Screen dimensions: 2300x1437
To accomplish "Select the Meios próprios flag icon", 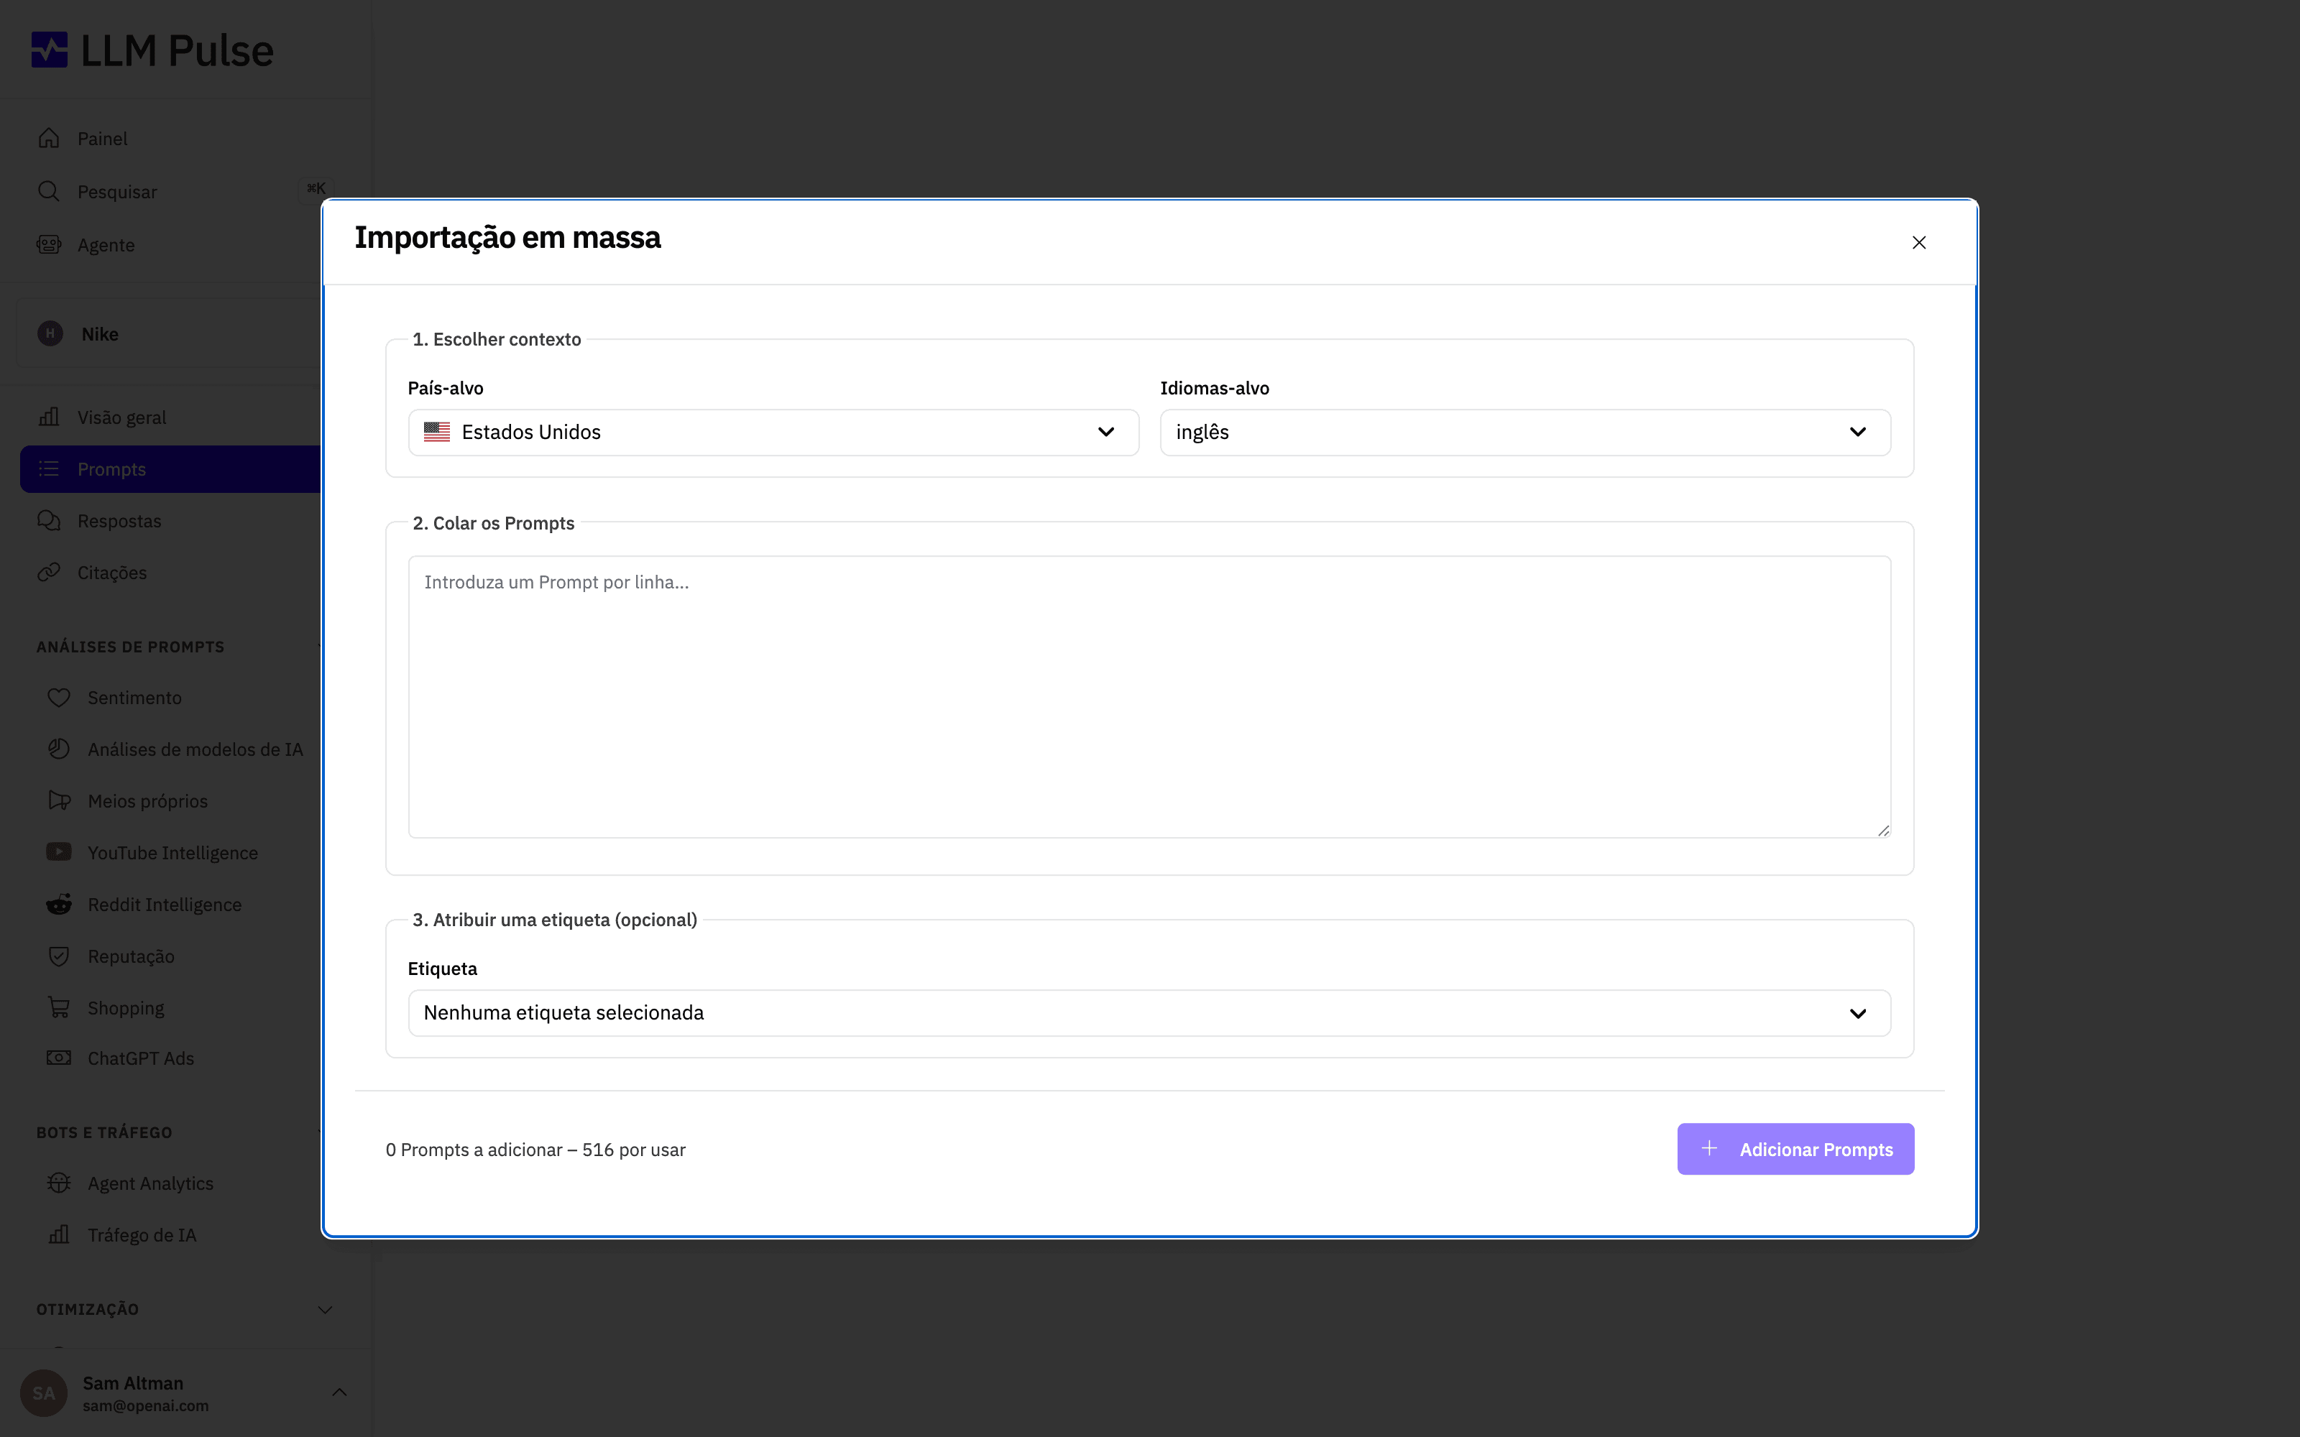I will point(59,800).
